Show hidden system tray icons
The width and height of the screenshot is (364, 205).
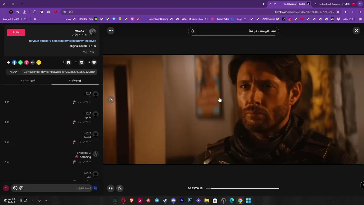pos(45,200)
